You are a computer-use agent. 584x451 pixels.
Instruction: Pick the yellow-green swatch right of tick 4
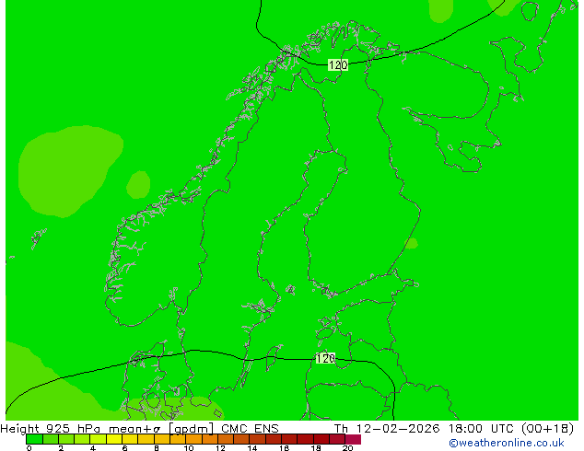[x=98, y=439]
